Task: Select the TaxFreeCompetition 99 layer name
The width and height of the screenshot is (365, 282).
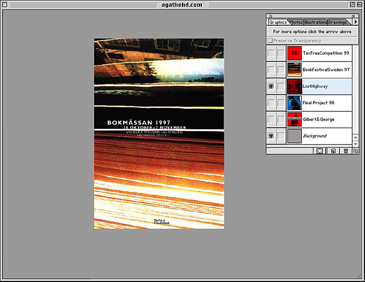Action: (326, 53)
